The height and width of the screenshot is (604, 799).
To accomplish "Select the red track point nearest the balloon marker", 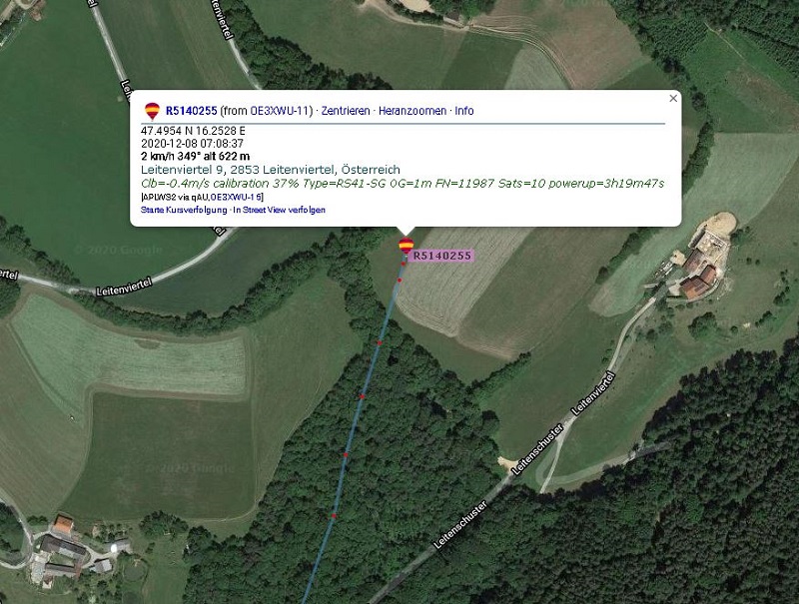I will 403,264.
